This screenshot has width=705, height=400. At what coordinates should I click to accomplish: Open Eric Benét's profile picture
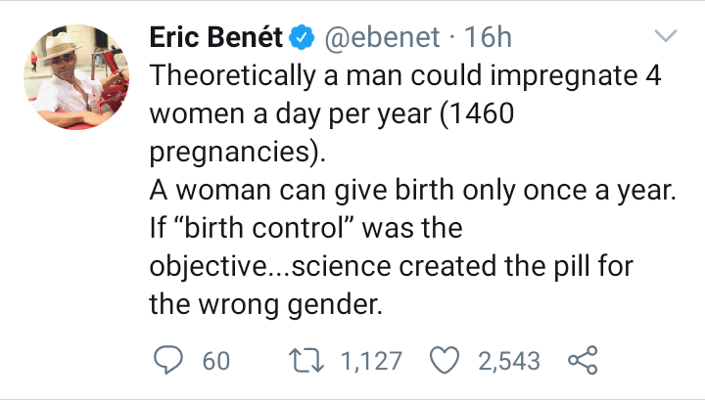pos(74,77)
